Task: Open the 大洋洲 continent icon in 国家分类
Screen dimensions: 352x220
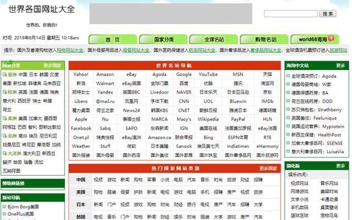Action: [x=4, y=153]
